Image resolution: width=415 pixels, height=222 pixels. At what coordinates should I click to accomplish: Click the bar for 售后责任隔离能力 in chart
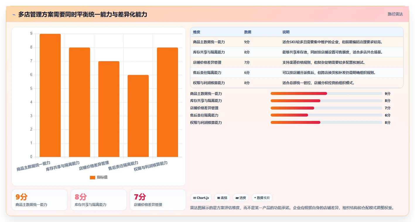138,116
